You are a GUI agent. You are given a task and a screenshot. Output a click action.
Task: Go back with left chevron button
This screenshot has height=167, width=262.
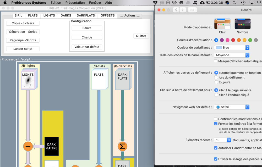[x=176, y=10]
